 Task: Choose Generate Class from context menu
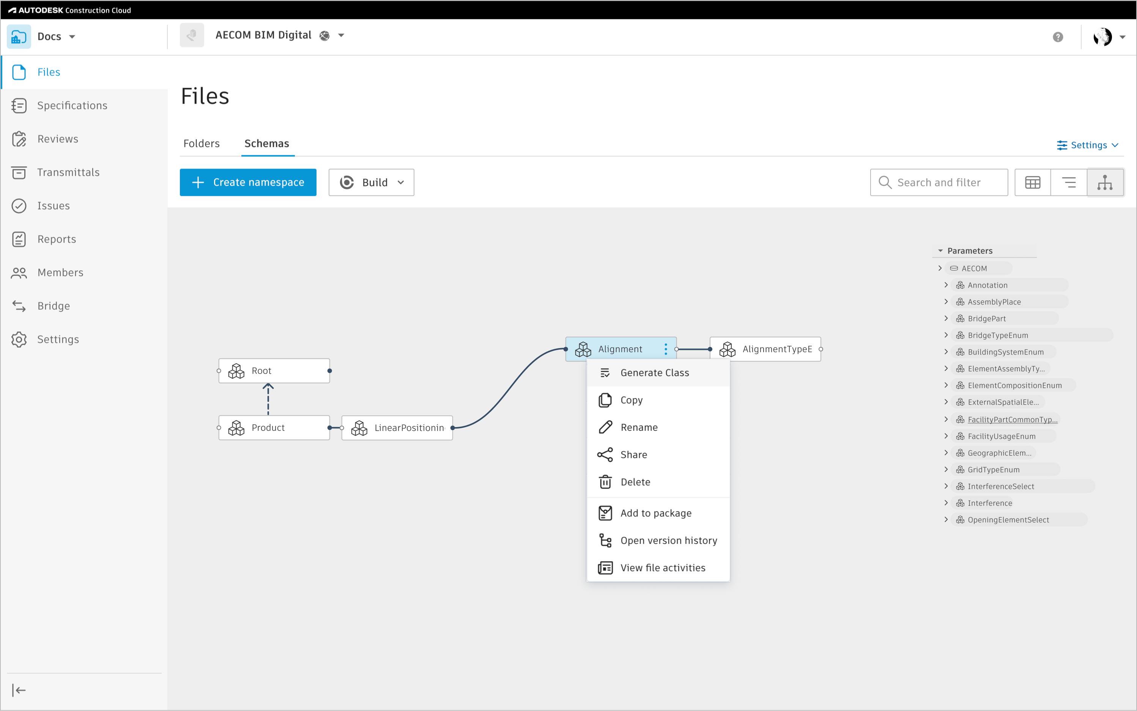658,372
